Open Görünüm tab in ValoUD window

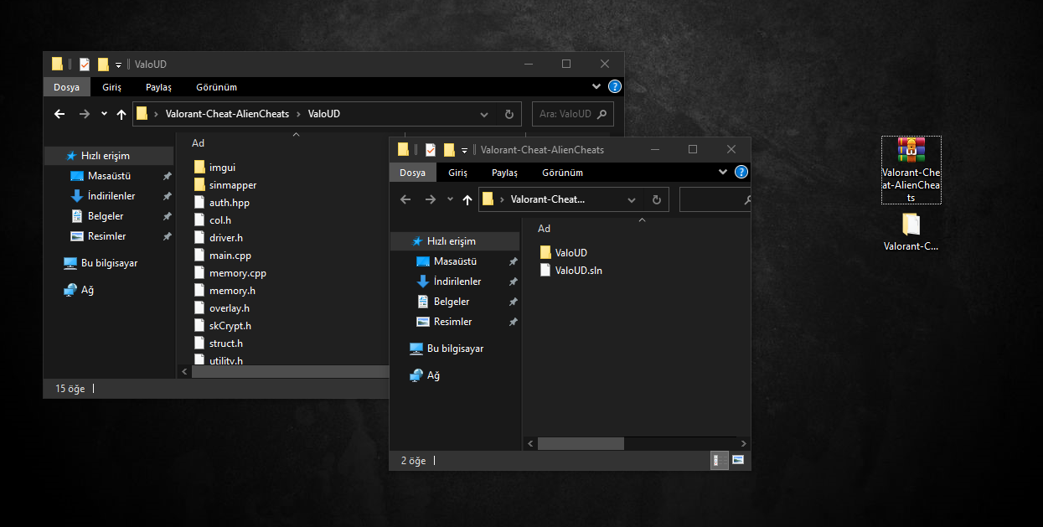(x=216, y=87)
